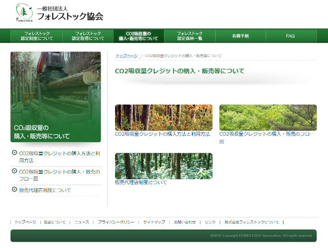Screen dimensions: 328x248
Task: Click bullet icon beside sidebar 販売代理店制度について link
Action: [x=14, y=190]
